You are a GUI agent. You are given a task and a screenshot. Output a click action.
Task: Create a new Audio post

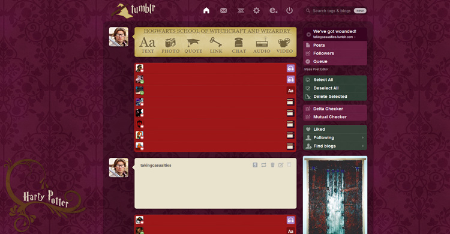click(x=262, y=46)
